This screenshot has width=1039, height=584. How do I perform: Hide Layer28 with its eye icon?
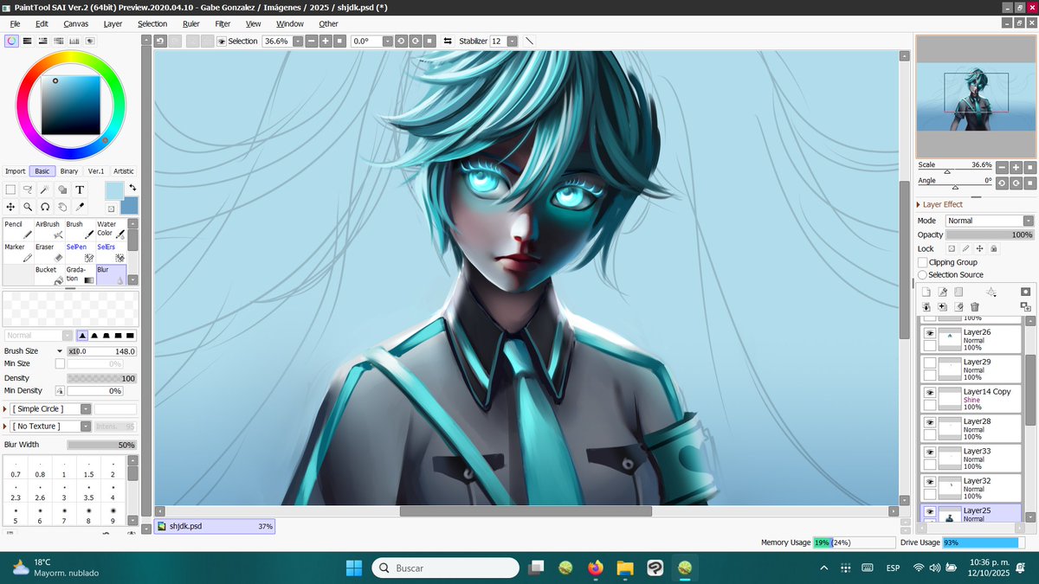coord(930,422)
